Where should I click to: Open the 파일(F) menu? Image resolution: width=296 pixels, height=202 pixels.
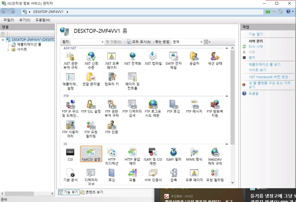9,20
